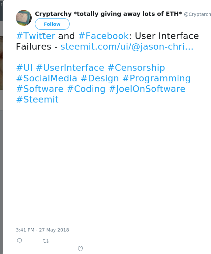Viewport: 211px width, 254px height.
Task: Like the tweet with heart icon
Action: 80,248
